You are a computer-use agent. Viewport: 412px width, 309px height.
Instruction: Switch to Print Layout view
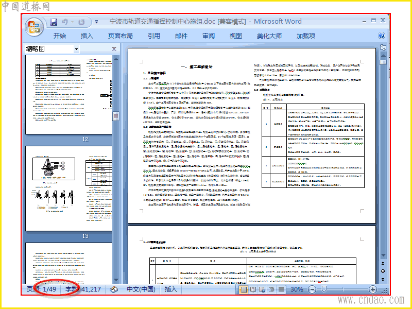coord(244,289)
